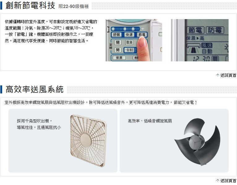This screenshot has height=185, width=237.
Task: Click the 節電 button on the remote image
Action: 142,35
